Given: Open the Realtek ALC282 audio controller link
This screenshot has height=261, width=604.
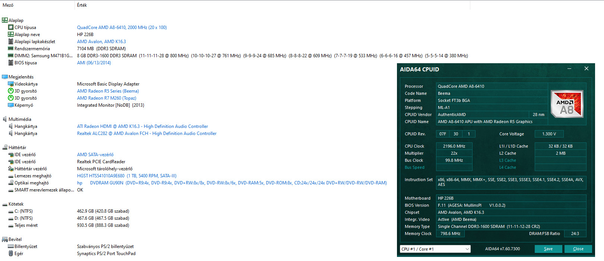Looking at the screenshot, I should click(147, 133).
